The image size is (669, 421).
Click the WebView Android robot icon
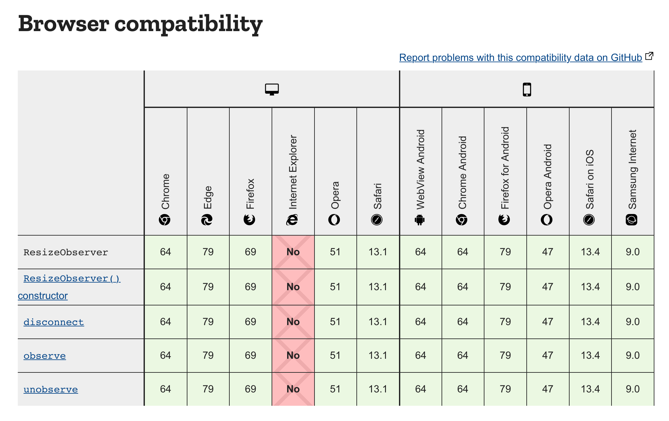[420, 220]
